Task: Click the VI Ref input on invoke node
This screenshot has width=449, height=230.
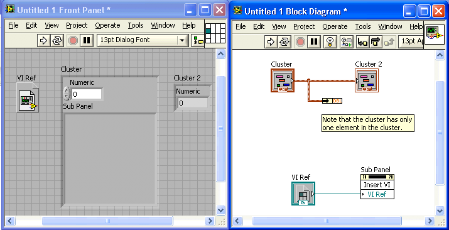Action: click(377, 194)
